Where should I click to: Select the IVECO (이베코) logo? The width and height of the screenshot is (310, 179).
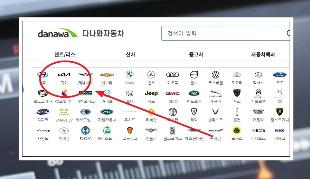(280, 130)
